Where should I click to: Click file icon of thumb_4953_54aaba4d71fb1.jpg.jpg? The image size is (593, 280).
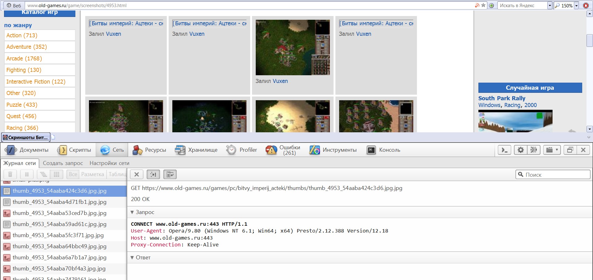(6, 202)
